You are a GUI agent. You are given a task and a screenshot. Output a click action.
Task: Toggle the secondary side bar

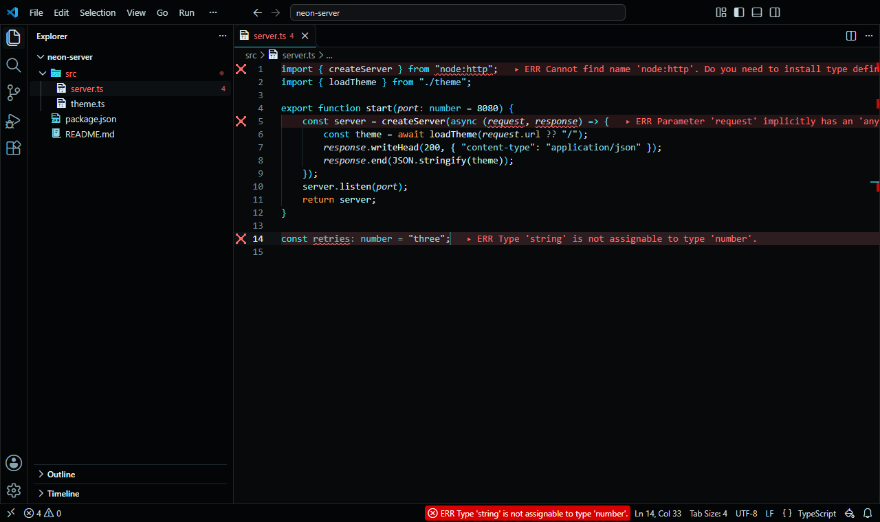[x=775, y=12]
